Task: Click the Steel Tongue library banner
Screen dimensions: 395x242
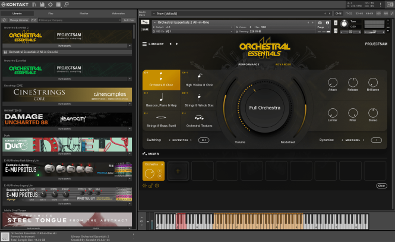Action: click(67, 219)
